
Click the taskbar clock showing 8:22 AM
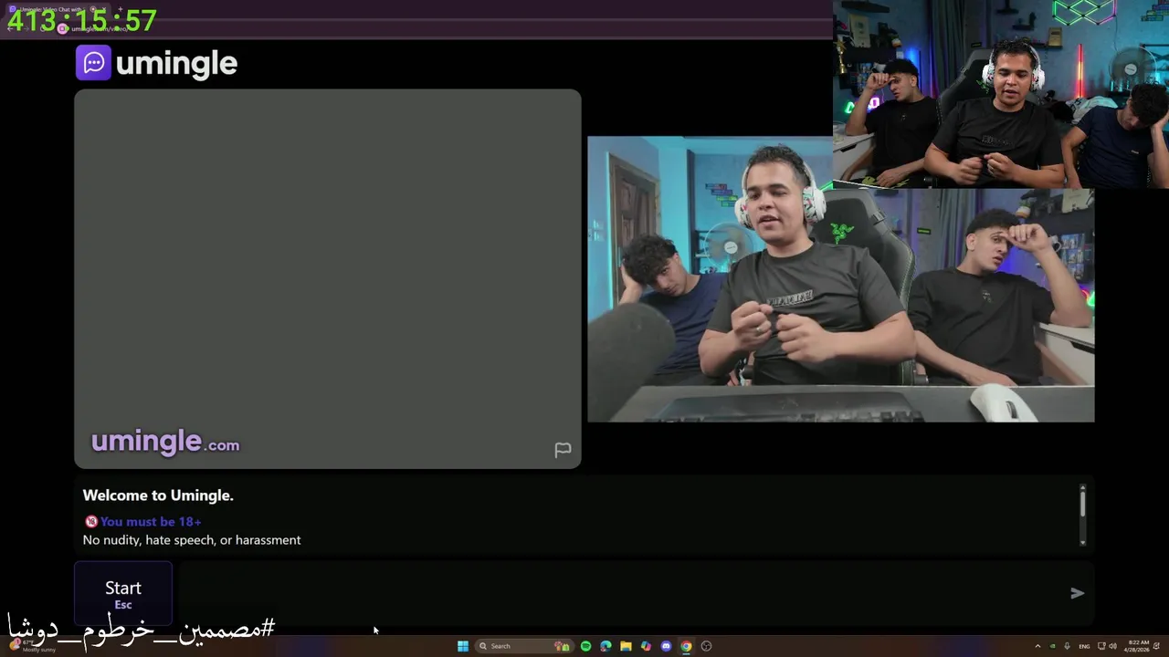click(x=1138, y=646)
